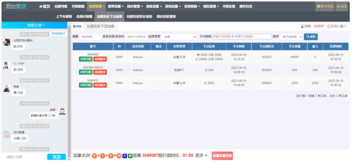Screen dimensions: 352x165
Task: Select the 玩家历史下注信息 submenu tab
Action: click(110, 17)
